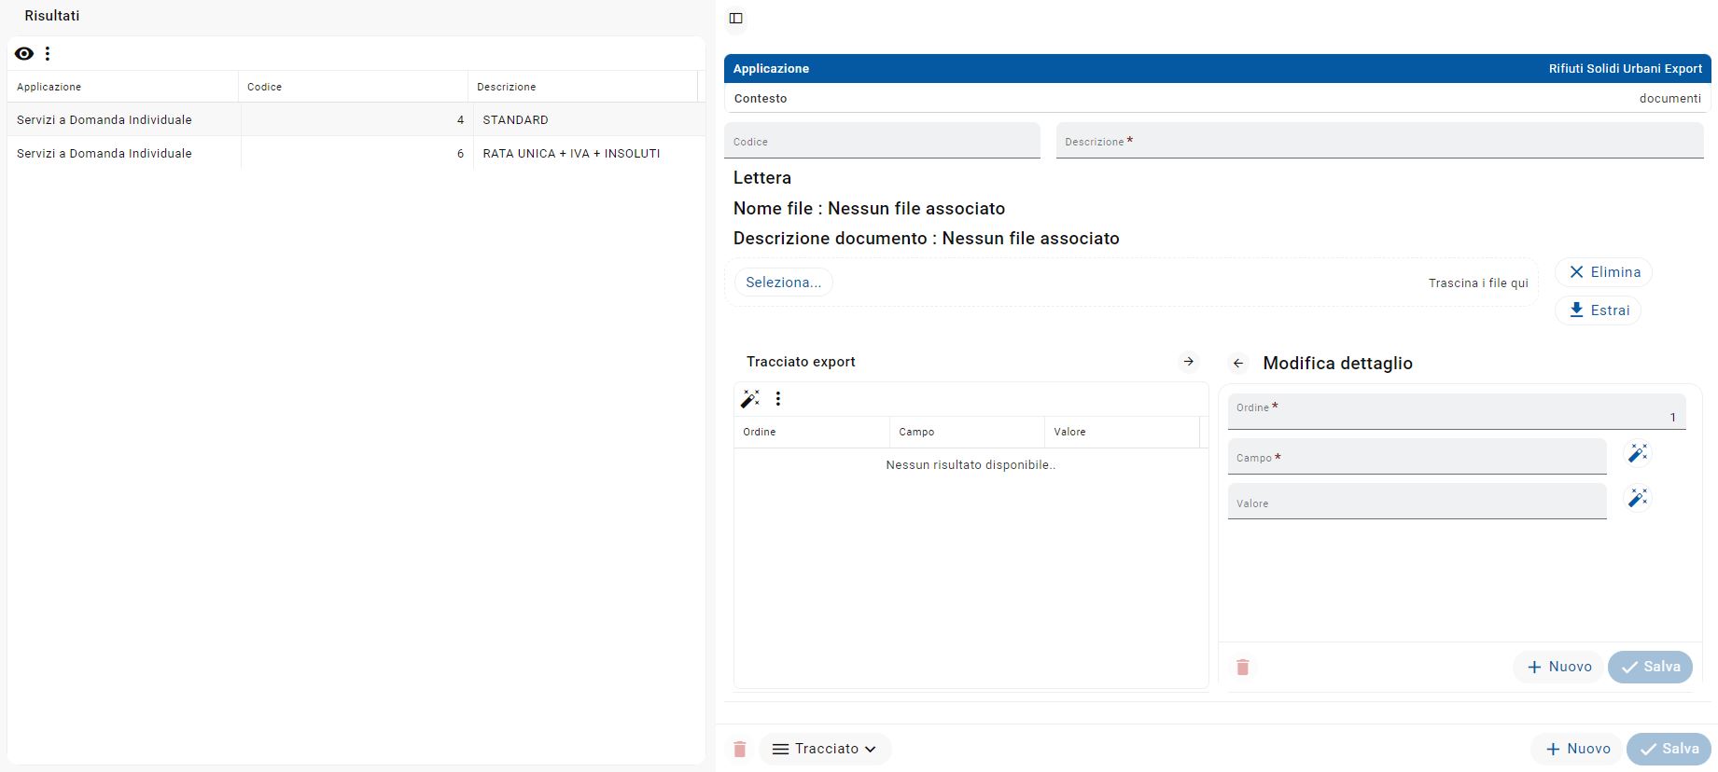Click trash icon in Modifica dettaglio panel
Viewport: 1718px width, 772px height.
(x=1242, y=667)
